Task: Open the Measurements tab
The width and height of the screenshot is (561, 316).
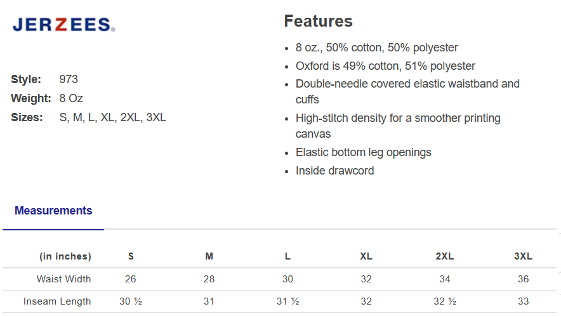Action: click(53, 211)
